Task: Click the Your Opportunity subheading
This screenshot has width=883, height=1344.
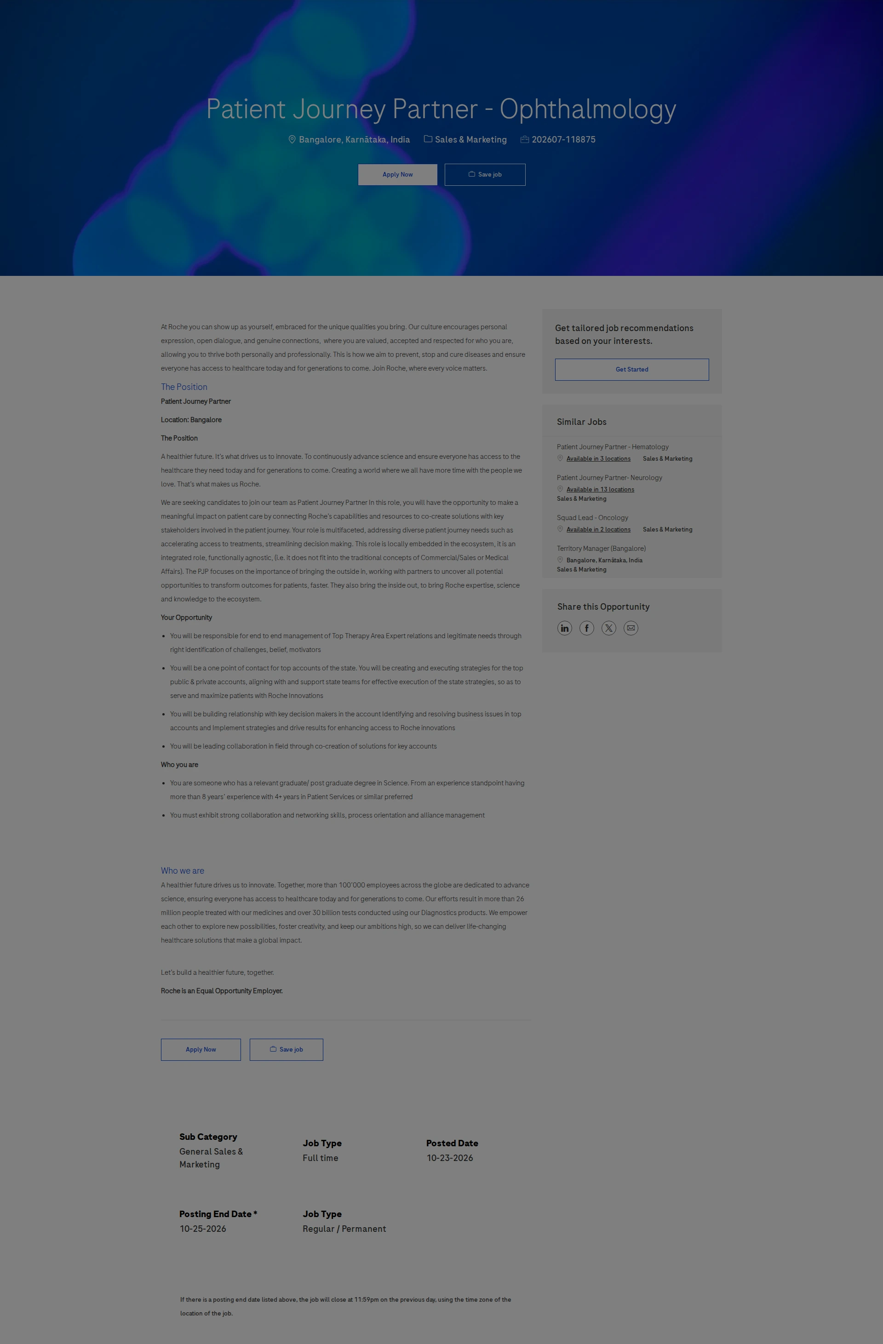Action: (186, 617)
